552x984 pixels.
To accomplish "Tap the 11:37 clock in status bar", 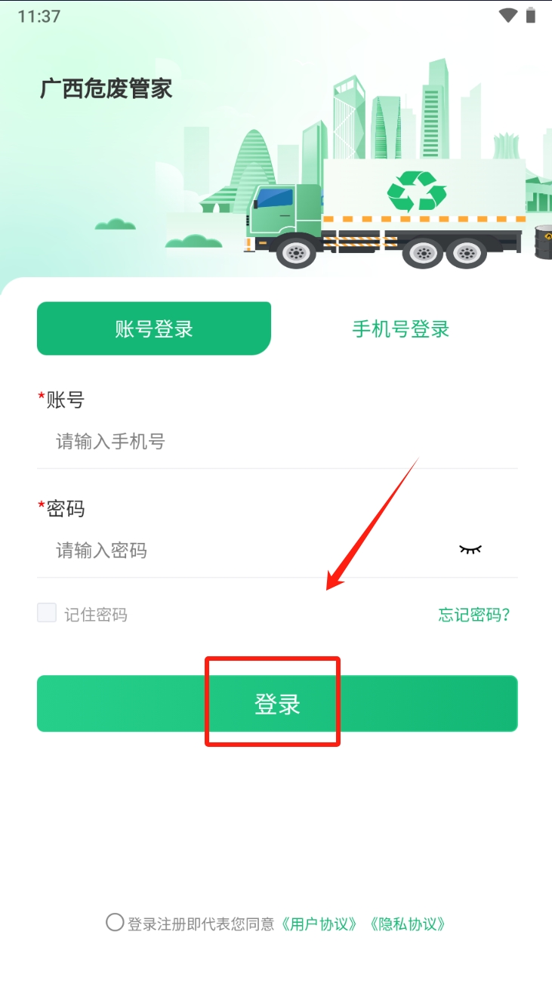I will (x=39, y=16).
